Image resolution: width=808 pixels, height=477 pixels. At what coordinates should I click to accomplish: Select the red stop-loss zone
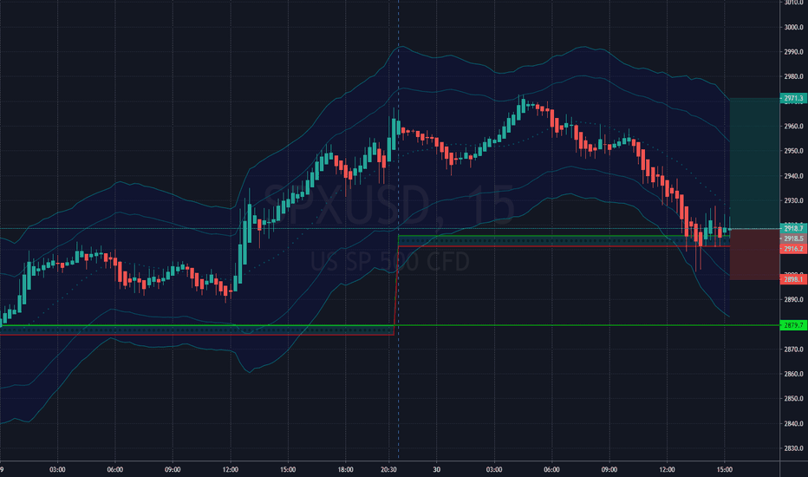pyautogui.click(x=754, y=255)
